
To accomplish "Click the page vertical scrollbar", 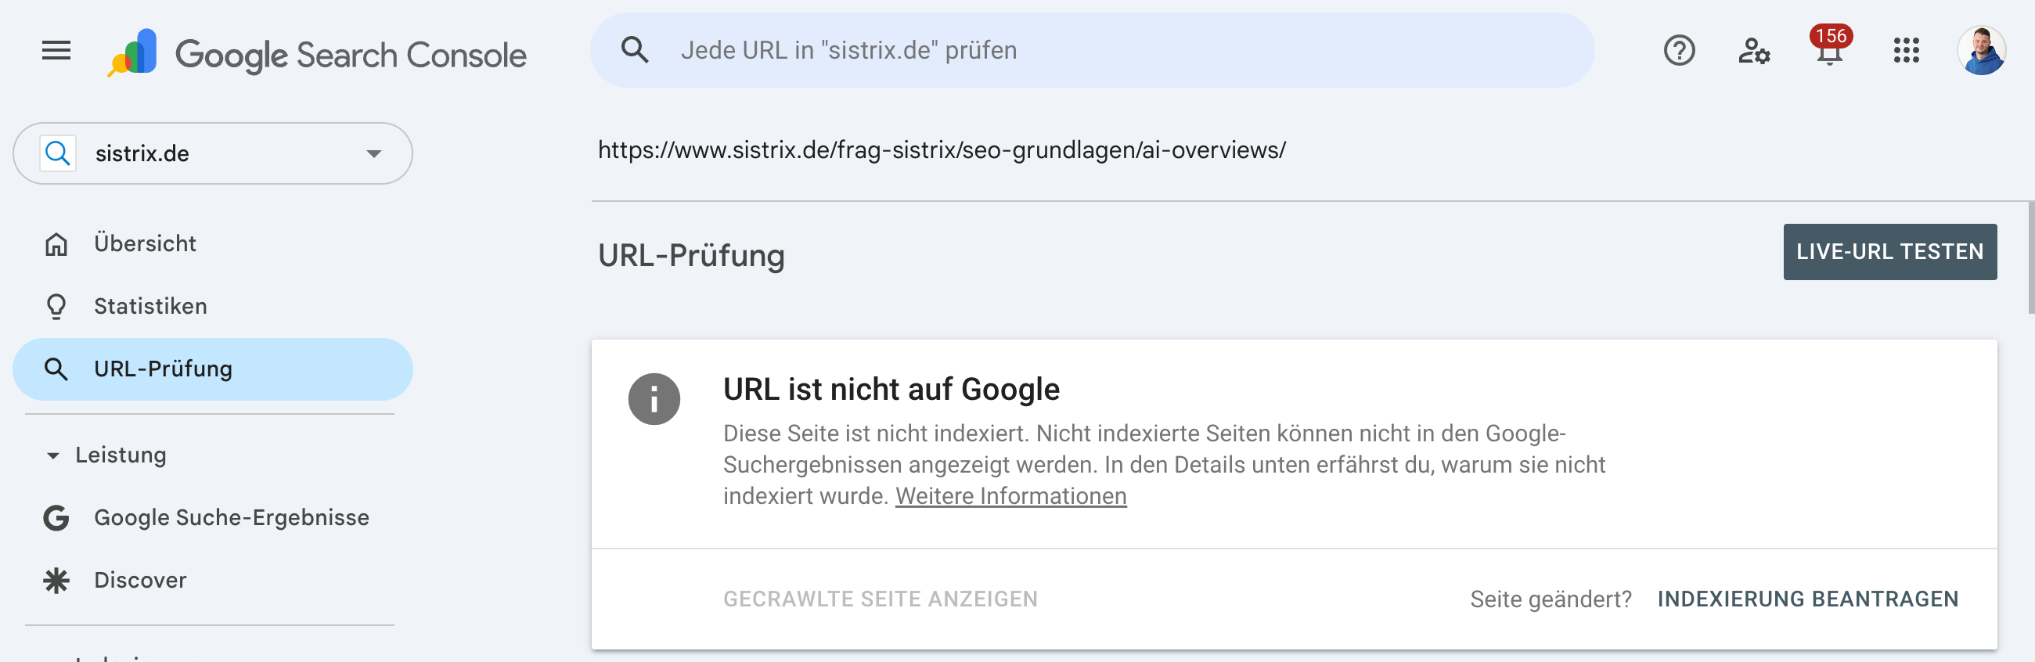I will coord(2030,258).
